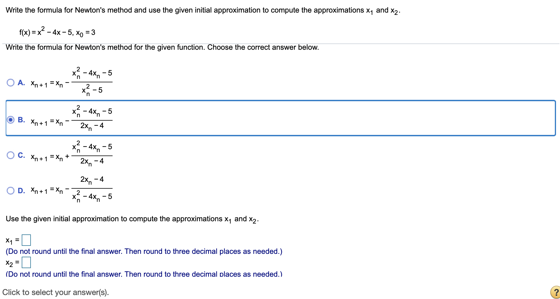
Task: Click 'Click to select your answer(s).' status text
Action: 55,292
